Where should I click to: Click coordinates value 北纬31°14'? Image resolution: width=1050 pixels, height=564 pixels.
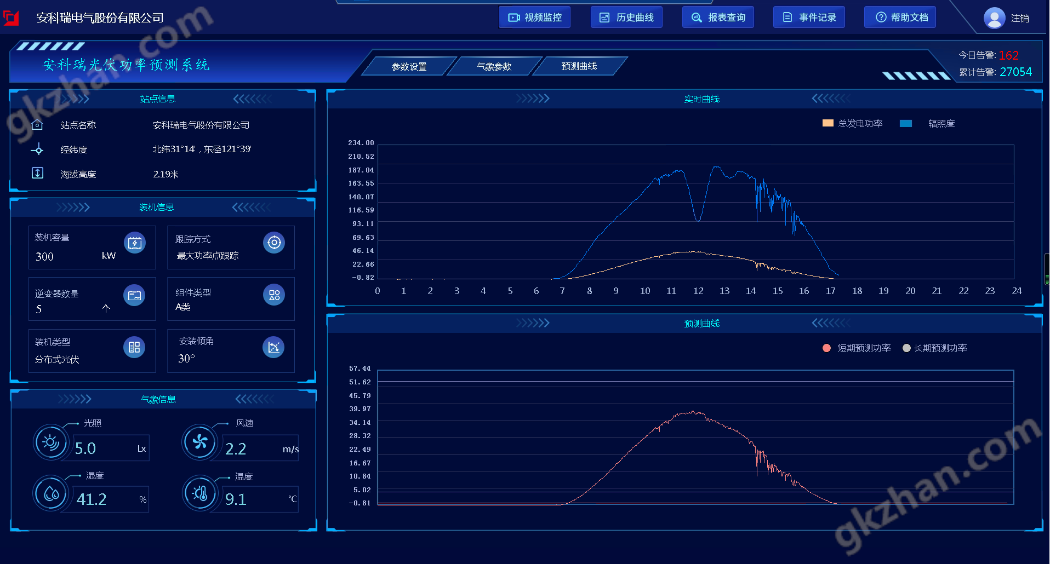[174, 149]
